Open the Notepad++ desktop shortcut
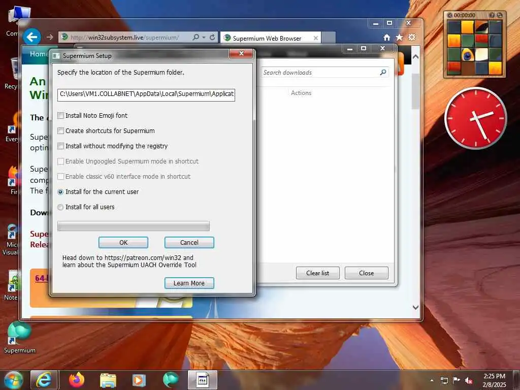The width and height of the screenshot is (520, 390). [x=13, y=285]
